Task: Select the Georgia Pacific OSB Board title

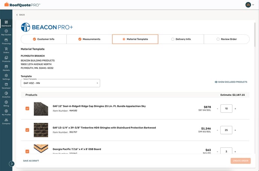Action: (77, 149)
